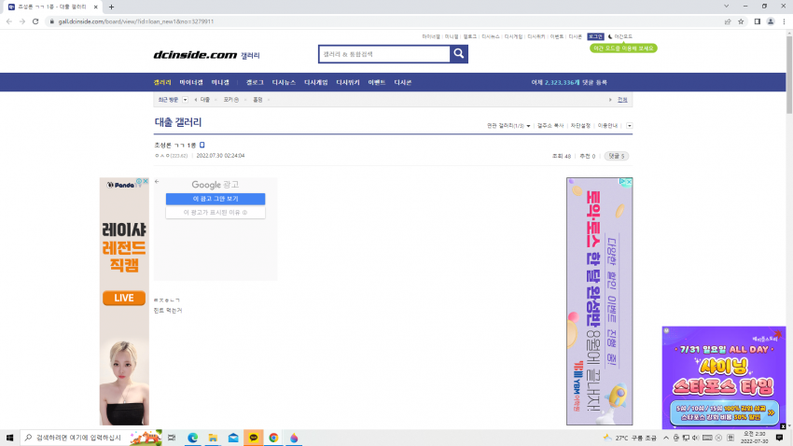The image size is (793, 446).
Task: Click the mobile icon beside the post title
Action: (202, 146)
